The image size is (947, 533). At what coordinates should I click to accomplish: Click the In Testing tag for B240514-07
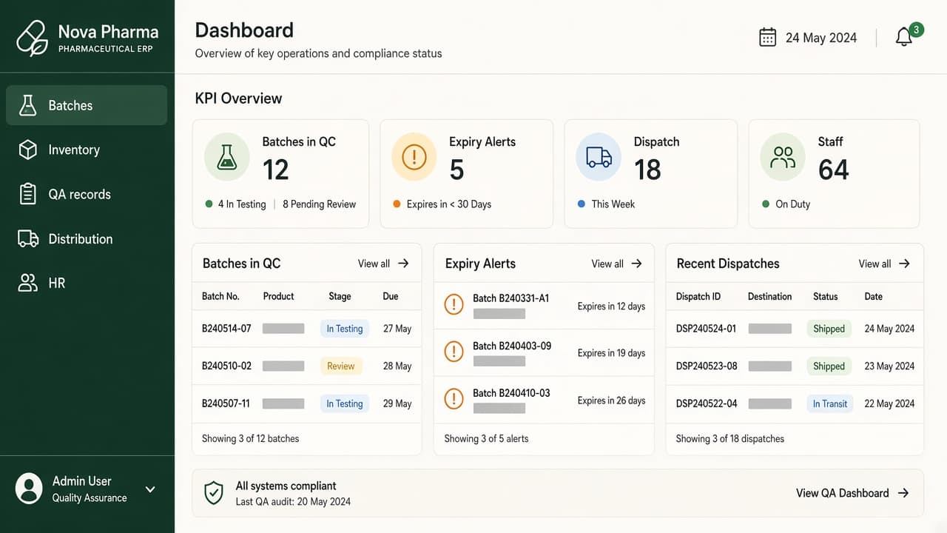[345, 329]
